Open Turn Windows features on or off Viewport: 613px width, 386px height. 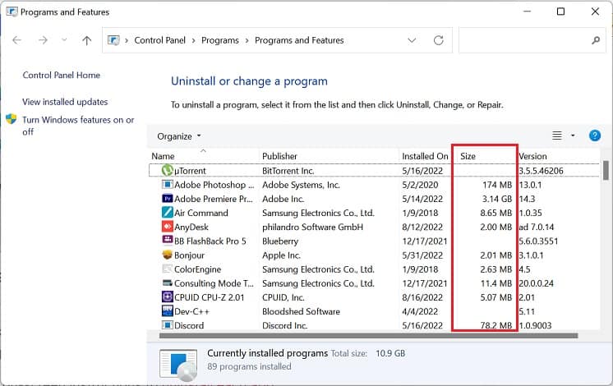coord(78,126)
